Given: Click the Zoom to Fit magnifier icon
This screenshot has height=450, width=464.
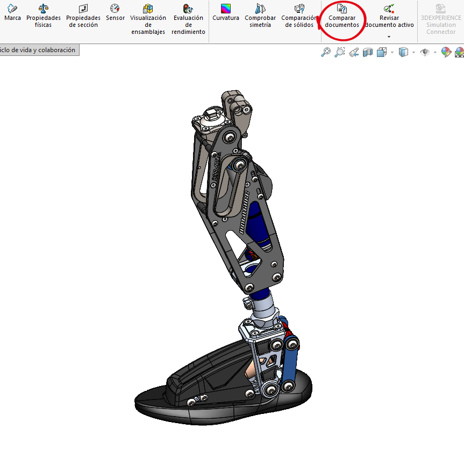Looking at the screenshot, I should click(x=325, y=52).
